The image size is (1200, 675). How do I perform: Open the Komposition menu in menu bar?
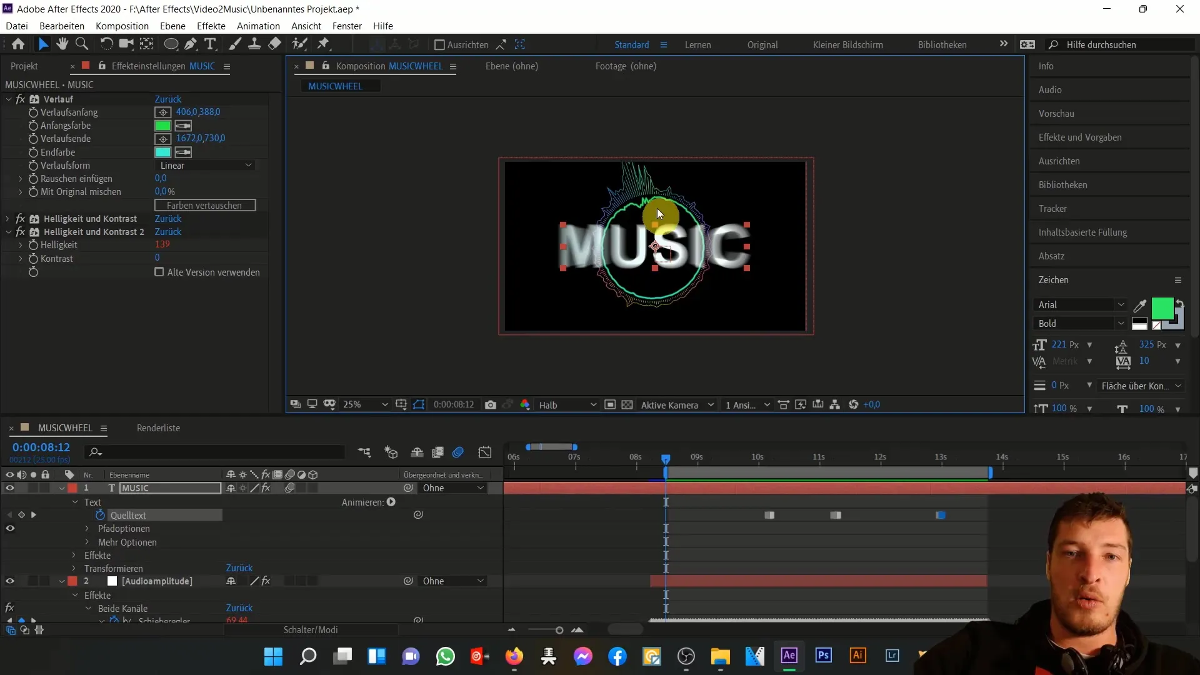(122, 26)
